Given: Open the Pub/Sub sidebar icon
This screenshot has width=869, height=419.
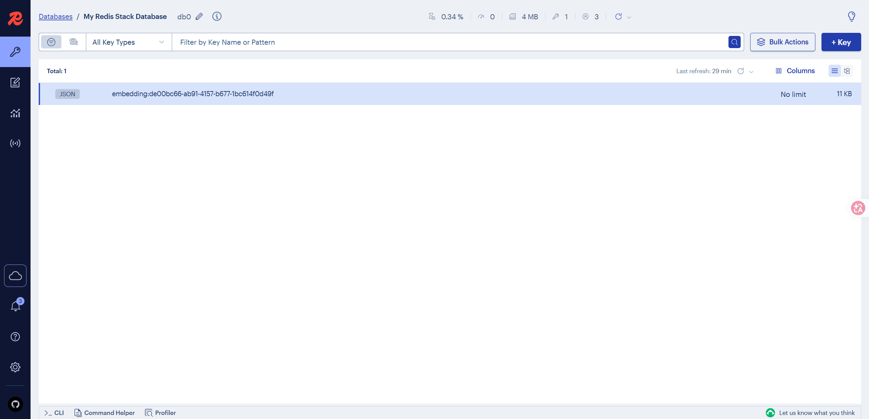Looking at the screenshot, I should (15, 143).
